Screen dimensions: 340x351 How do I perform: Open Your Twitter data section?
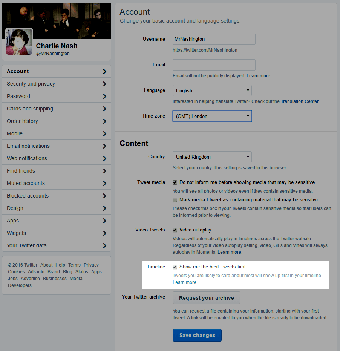click(x=57, y=245)
